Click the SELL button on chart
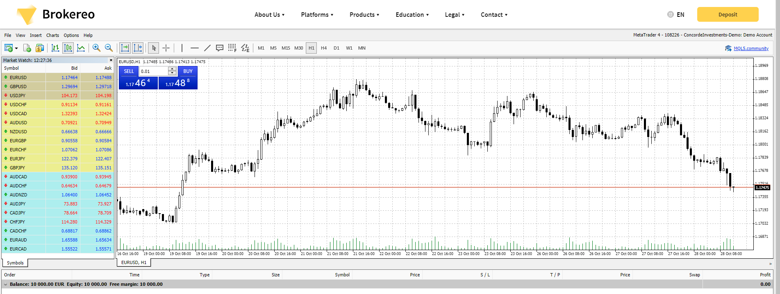The width and height of the screenshot is (780, 294). (129, 71)
